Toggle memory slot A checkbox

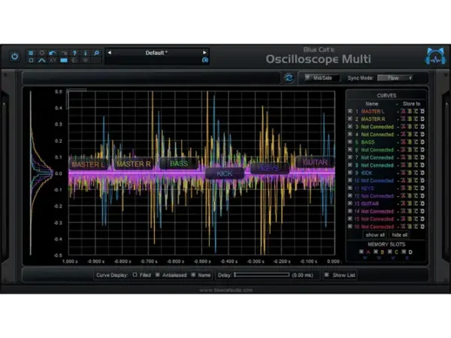click(362, 252)
